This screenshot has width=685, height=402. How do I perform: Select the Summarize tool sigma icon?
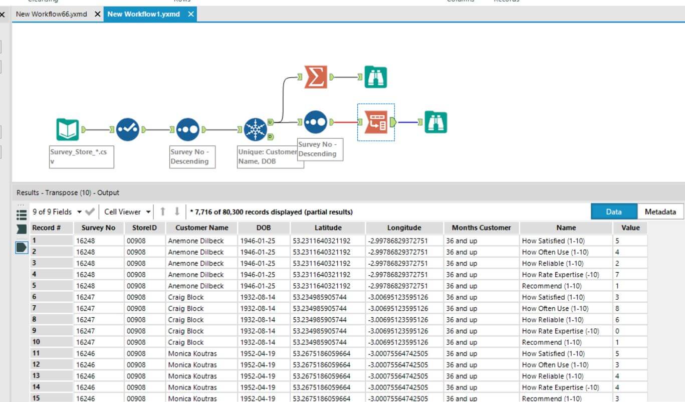316,77
